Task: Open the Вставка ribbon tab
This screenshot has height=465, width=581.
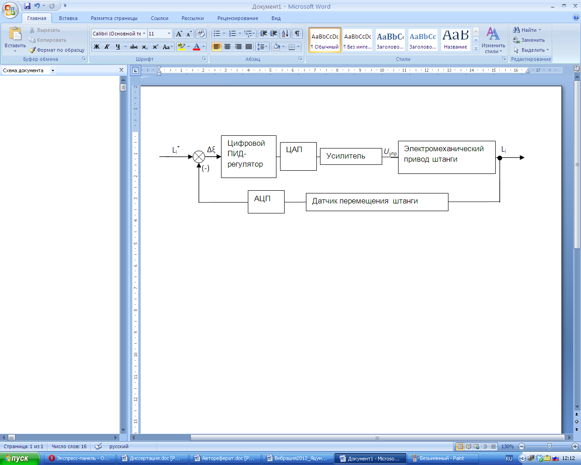Action: coord(68,18)
